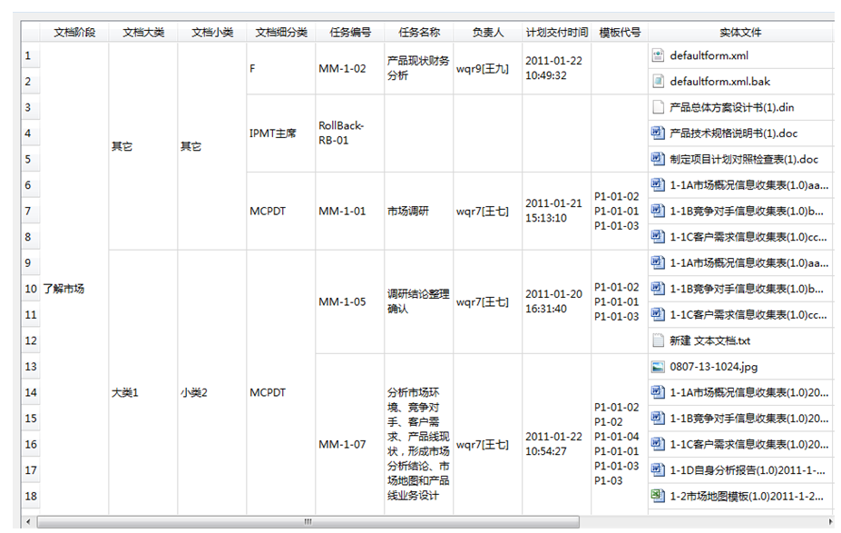Click the Excel icon for 1-2市场地图模板

tap(659, 496)
